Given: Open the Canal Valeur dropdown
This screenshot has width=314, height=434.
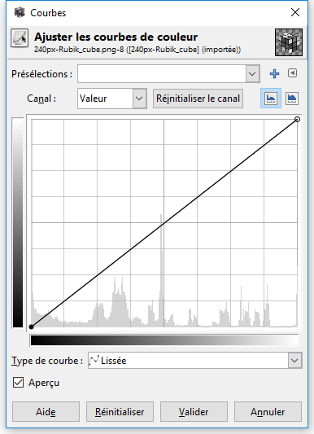Looking at the screenshot, I should click(112, 99).
